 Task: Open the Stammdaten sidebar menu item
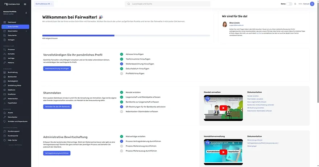pyautogui.click(x=15, y=31)
